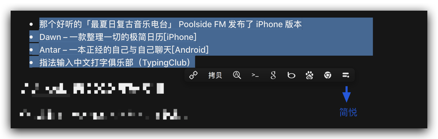Click the bullet before the Antar line

pos(31,50)
